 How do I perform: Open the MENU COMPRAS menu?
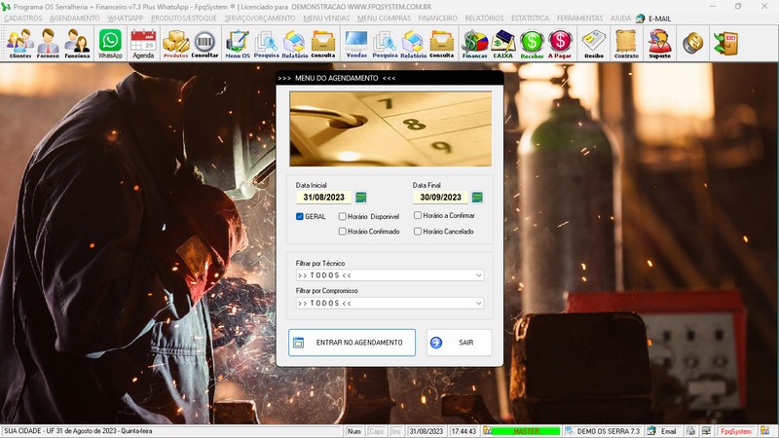coord(384,18)
